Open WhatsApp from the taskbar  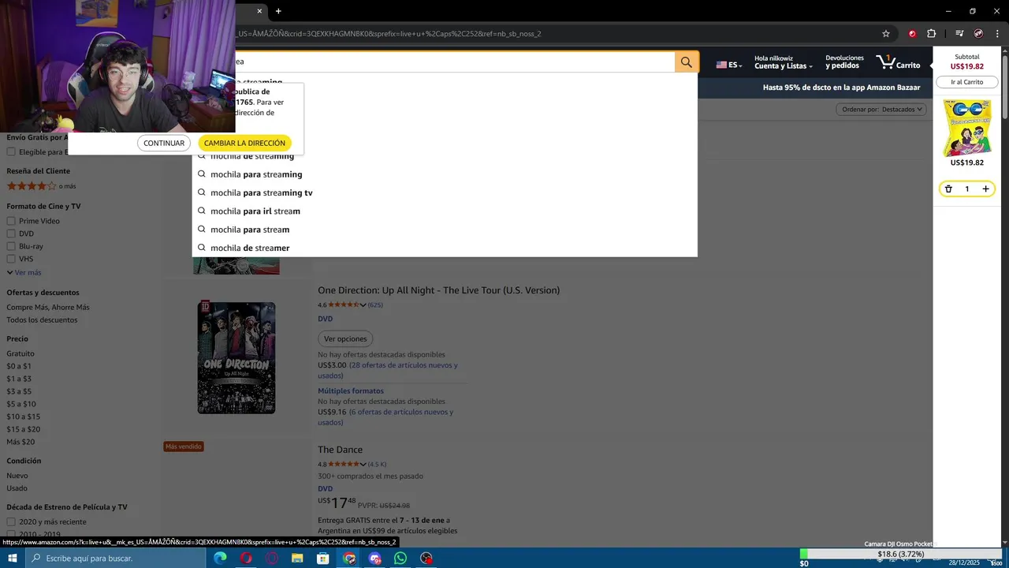click(x=400, y=559)
